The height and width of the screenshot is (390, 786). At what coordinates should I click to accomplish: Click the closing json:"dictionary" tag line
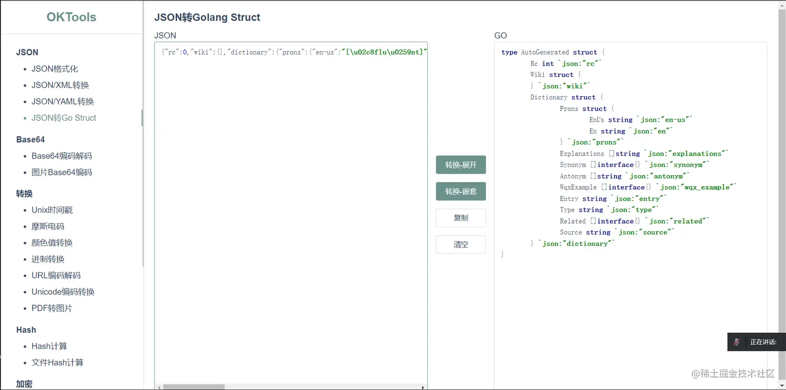pyautogui.click(x=573, y=243)
